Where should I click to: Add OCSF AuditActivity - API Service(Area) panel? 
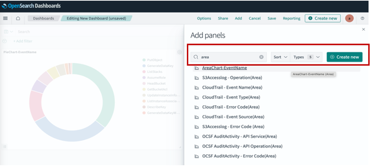pyautogui.click(x=239, y=137)
